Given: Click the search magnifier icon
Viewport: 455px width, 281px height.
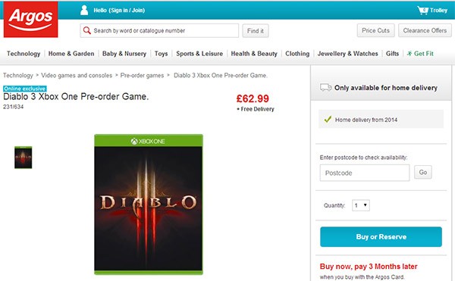Looking at the screenshot, I should pos(86,30).
